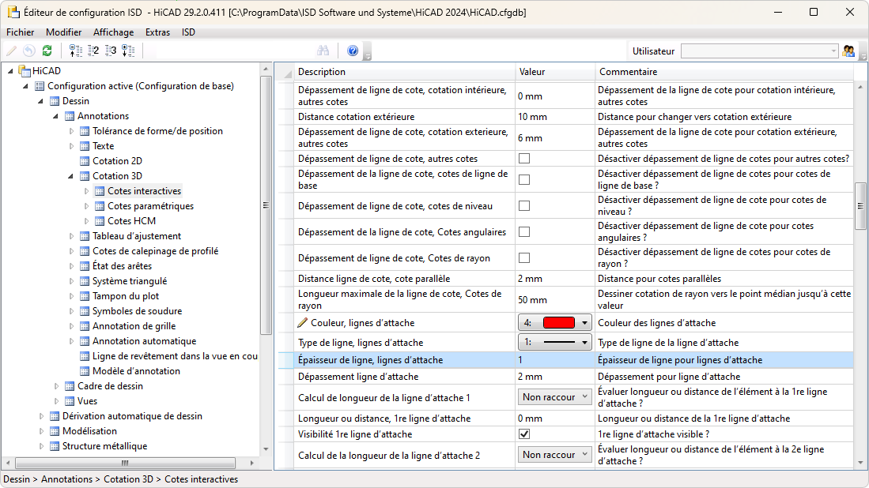Open the ISD menu
Viewport: 869px width, 488px height.
pyautogui.click(x=188, y=32)
